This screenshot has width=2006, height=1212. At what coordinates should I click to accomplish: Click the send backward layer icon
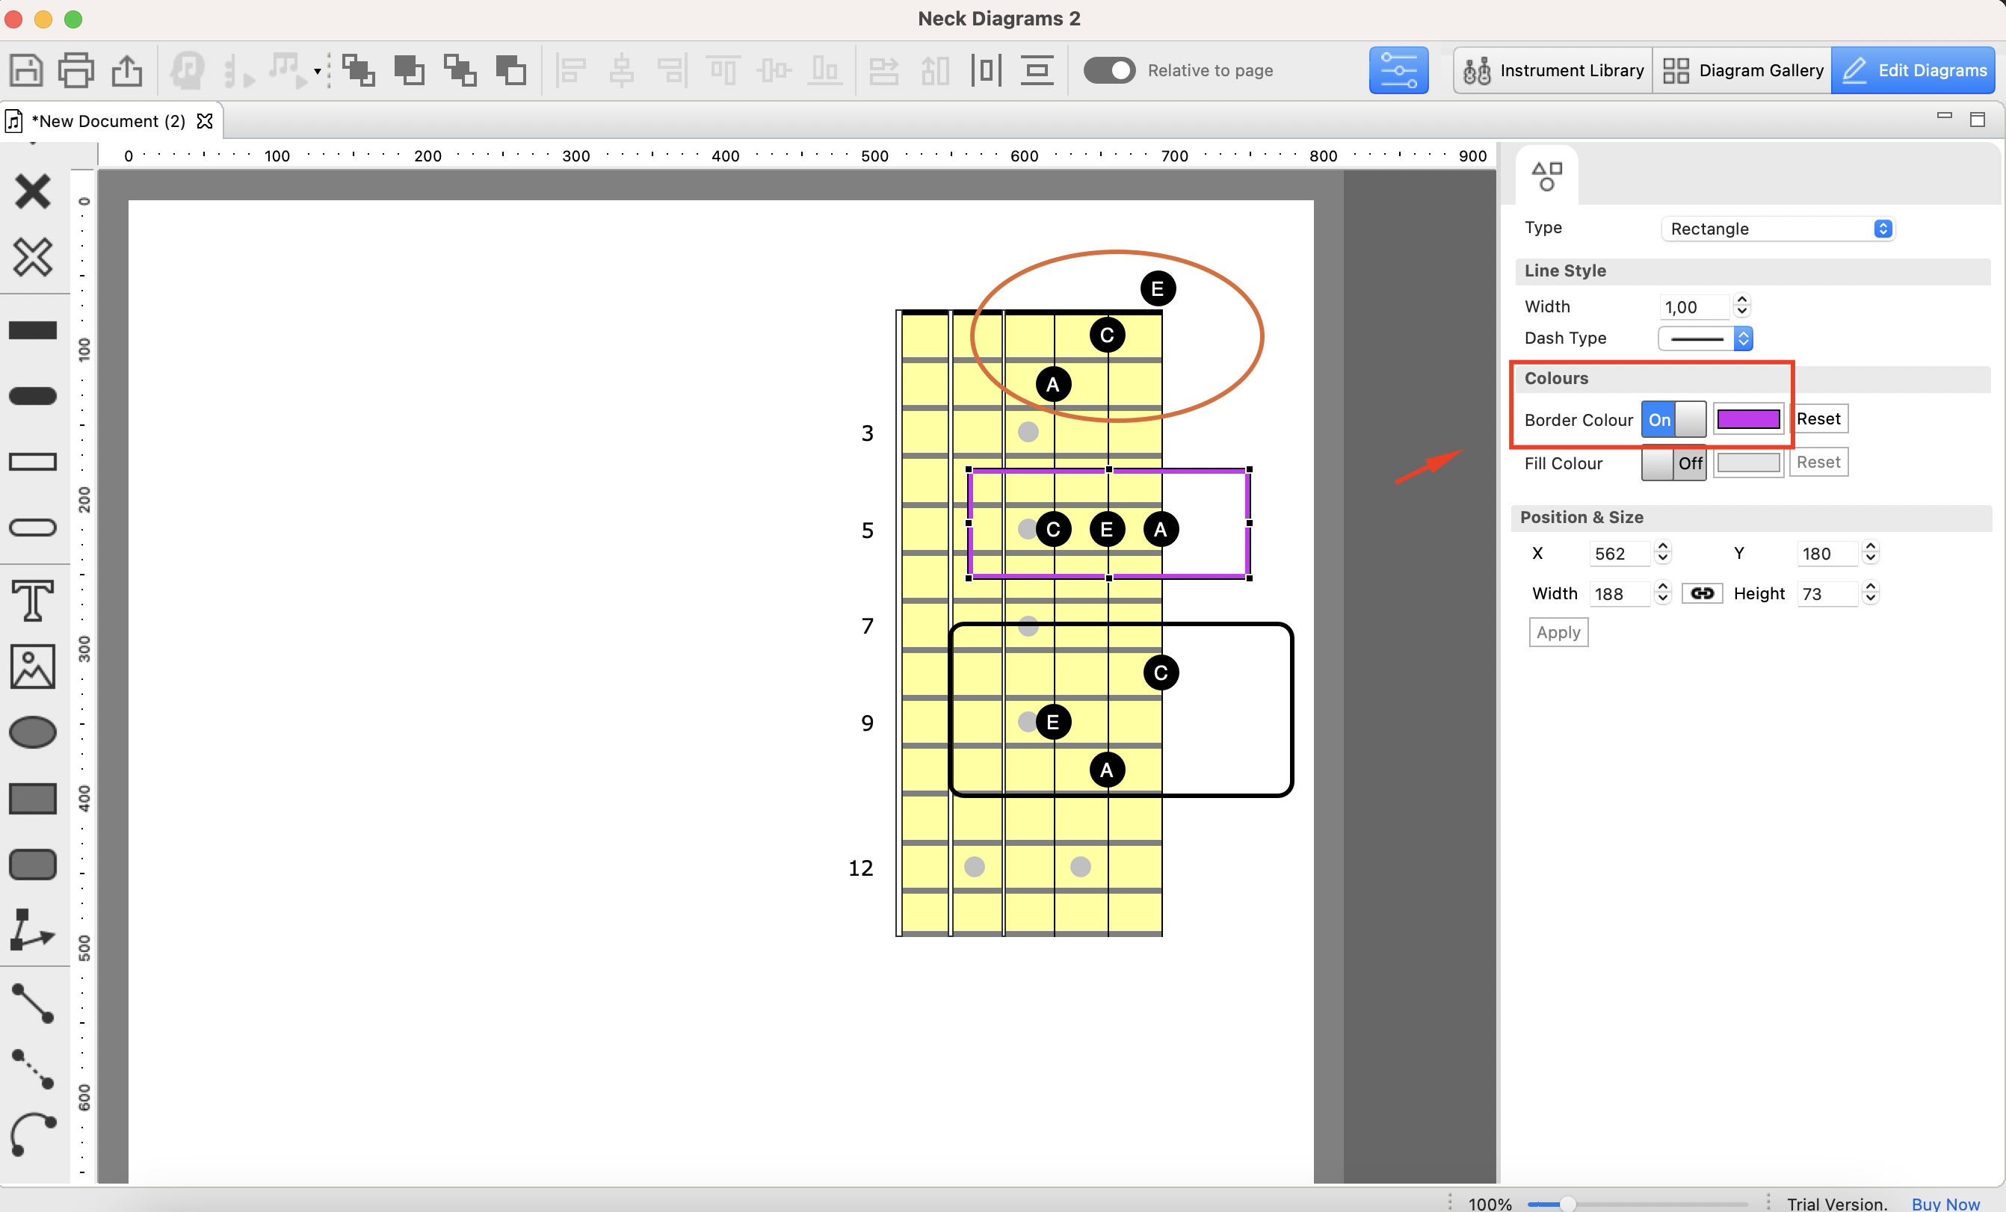tap(510, 71)
